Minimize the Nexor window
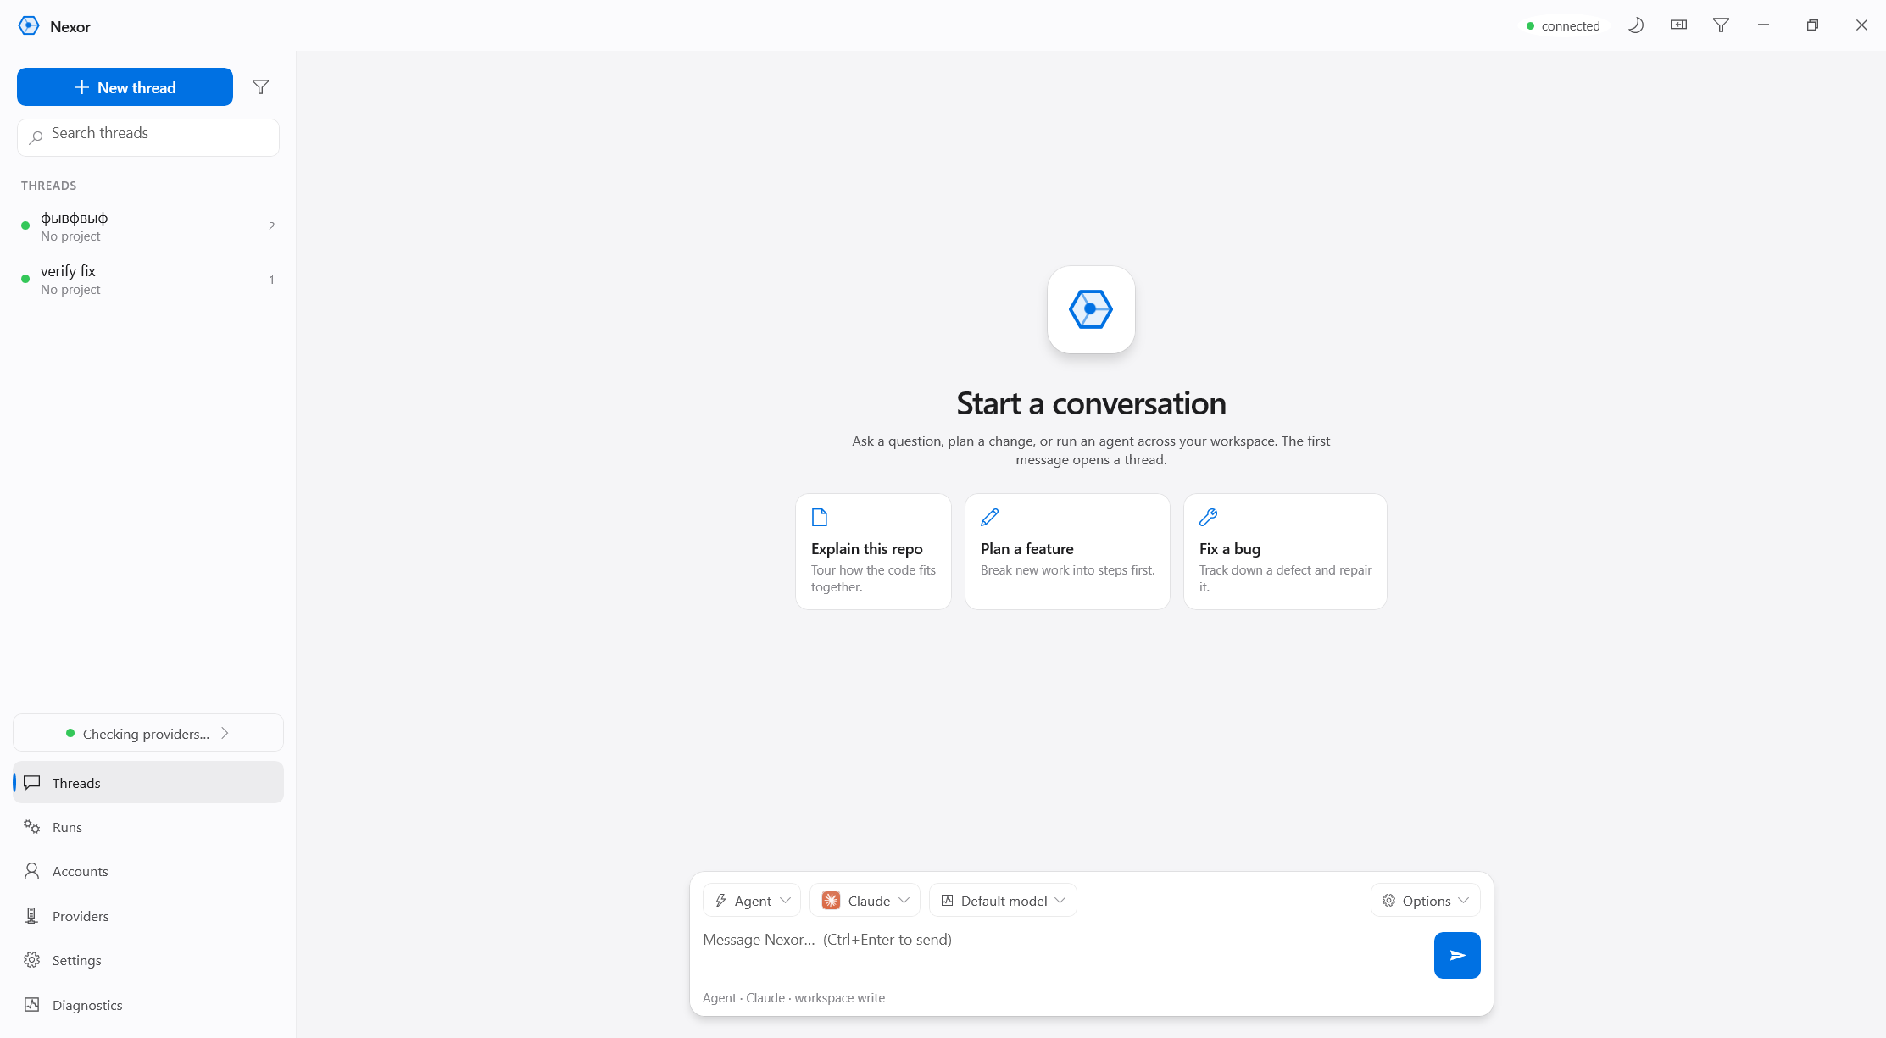1886x1038 pixels. (x=1763, y=25)
